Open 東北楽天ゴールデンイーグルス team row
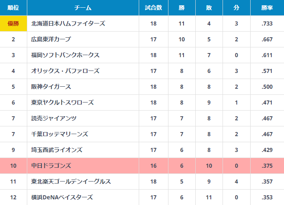Screen dimensions: 284x205 (x=142, y=182)
